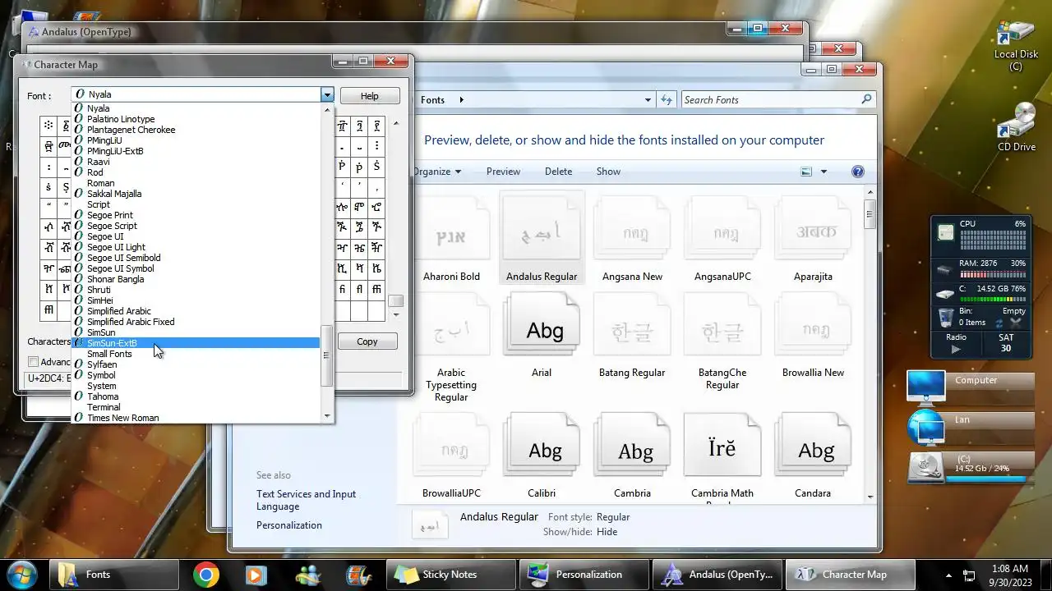Click the RAM module icon in the gadget
1052x591 pixels.
click(945, 269)
